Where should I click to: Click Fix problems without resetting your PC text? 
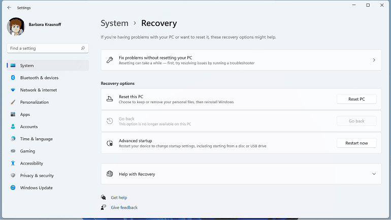click(155, 57)
